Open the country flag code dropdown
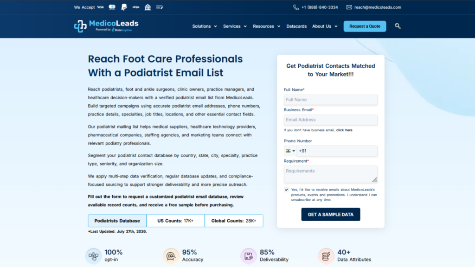The width and height of the screenshot is (475, 267). pyautogui.click(x=290, y=151)
